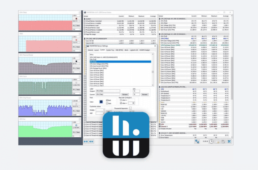Screen dimensions: 258x170
Task: Toggle the red color 'value >' checkbox
Action: (x=121, y=103)
